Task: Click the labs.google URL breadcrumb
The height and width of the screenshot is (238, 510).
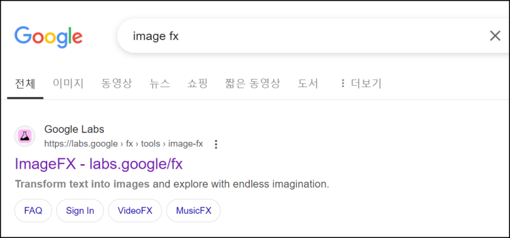Action: tap(124, 144)
